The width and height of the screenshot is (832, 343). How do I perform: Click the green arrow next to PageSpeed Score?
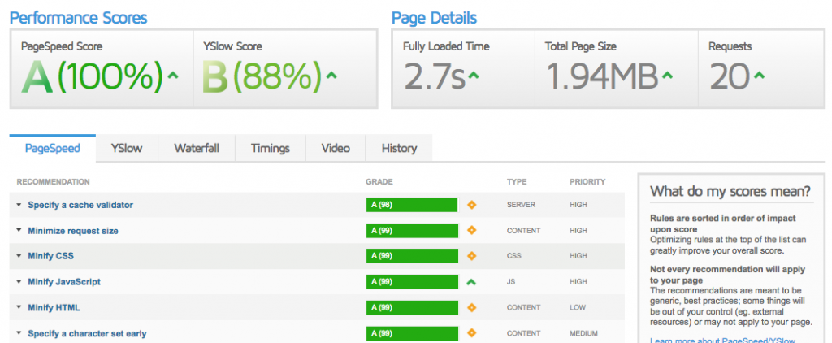[172, 77]
